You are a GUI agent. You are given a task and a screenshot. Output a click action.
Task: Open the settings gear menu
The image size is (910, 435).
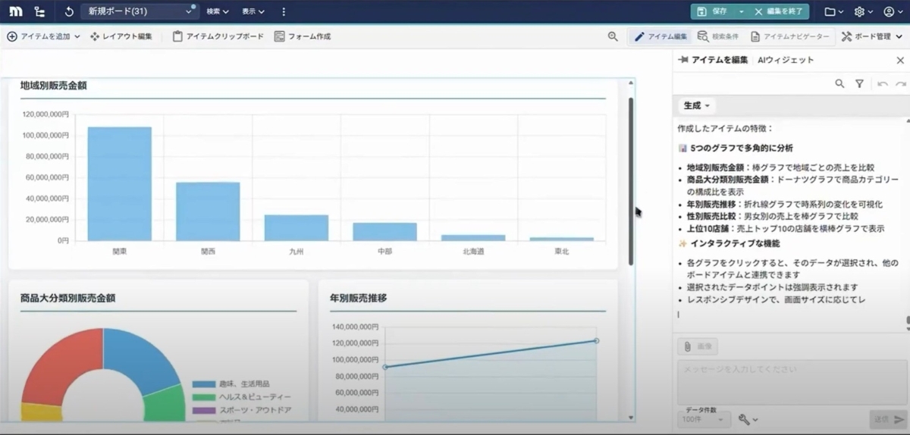pos(863,11)
